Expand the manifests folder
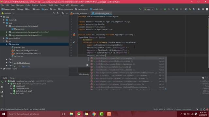Screen dimensions: 209x117 click(x=4, y=20)
